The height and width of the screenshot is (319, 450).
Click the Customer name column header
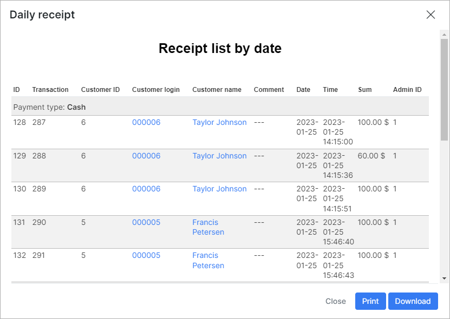[x=217, y=90]
